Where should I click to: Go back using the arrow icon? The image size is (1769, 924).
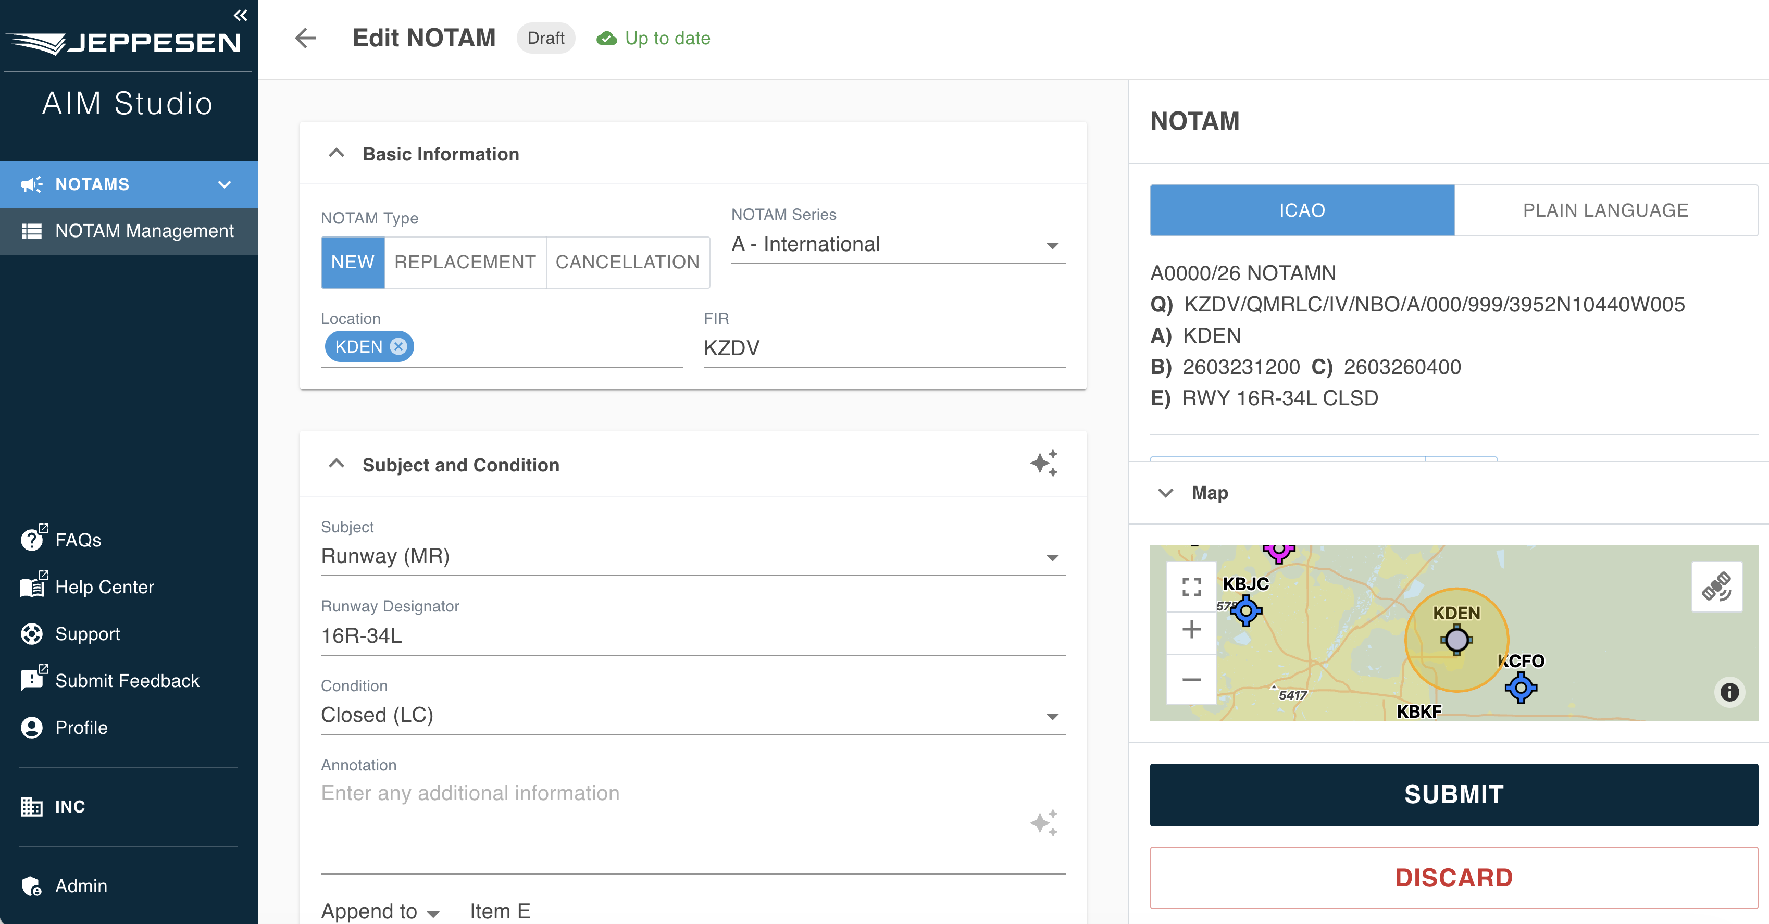tap(306, 38)
